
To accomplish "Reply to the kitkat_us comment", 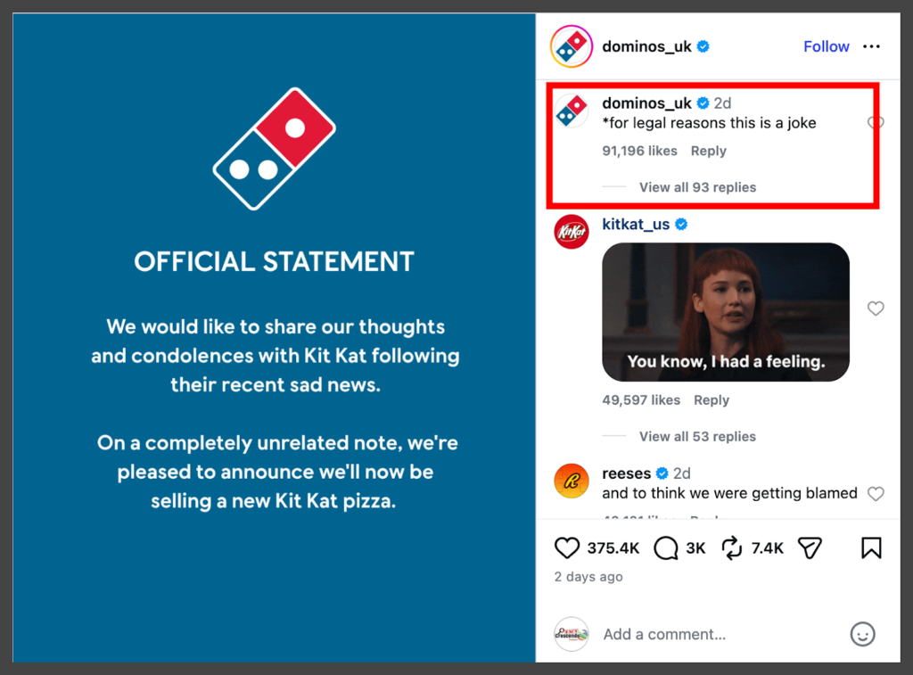I will pyautogui.click(x=711, y=400).
